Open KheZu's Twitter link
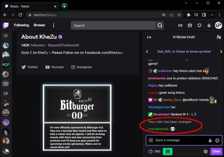 30,67
